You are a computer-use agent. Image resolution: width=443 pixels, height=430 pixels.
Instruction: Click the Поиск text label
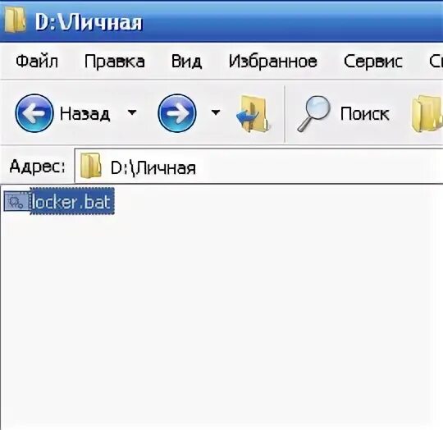pos(365,114)
